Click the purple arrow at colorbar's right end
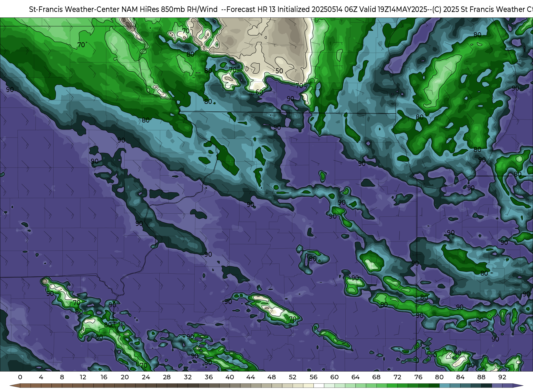 [518, 386]
